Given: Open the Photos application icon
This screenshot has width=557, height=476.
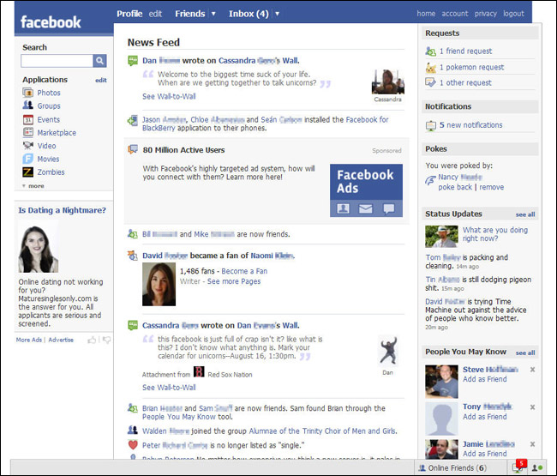Looking at the screenshot, I should 28,93.
